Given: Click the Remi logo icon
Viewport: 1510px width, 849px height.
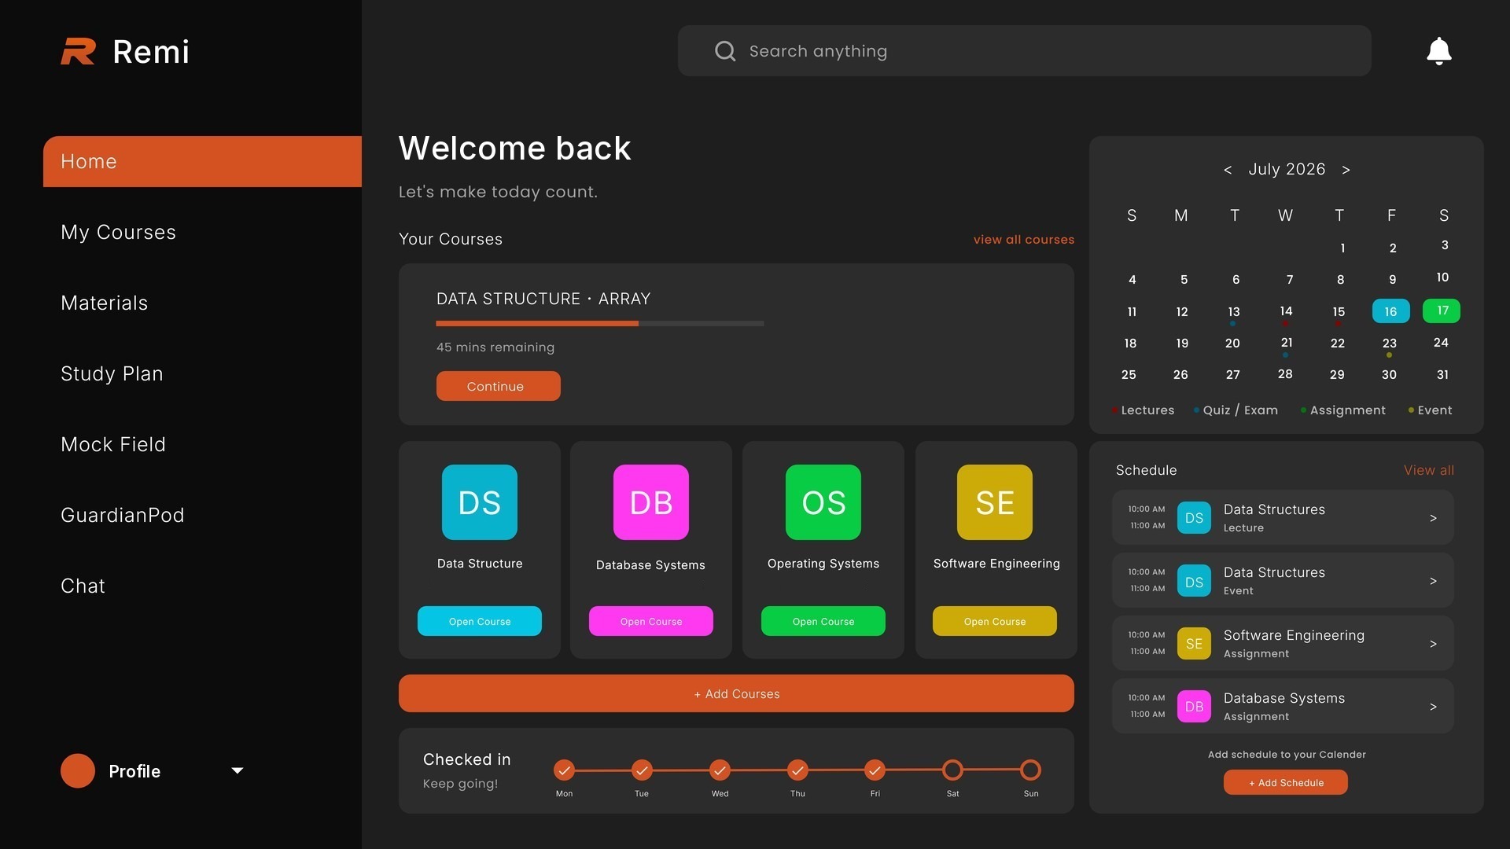Looking at the screenshot, I should click(78, 51).
